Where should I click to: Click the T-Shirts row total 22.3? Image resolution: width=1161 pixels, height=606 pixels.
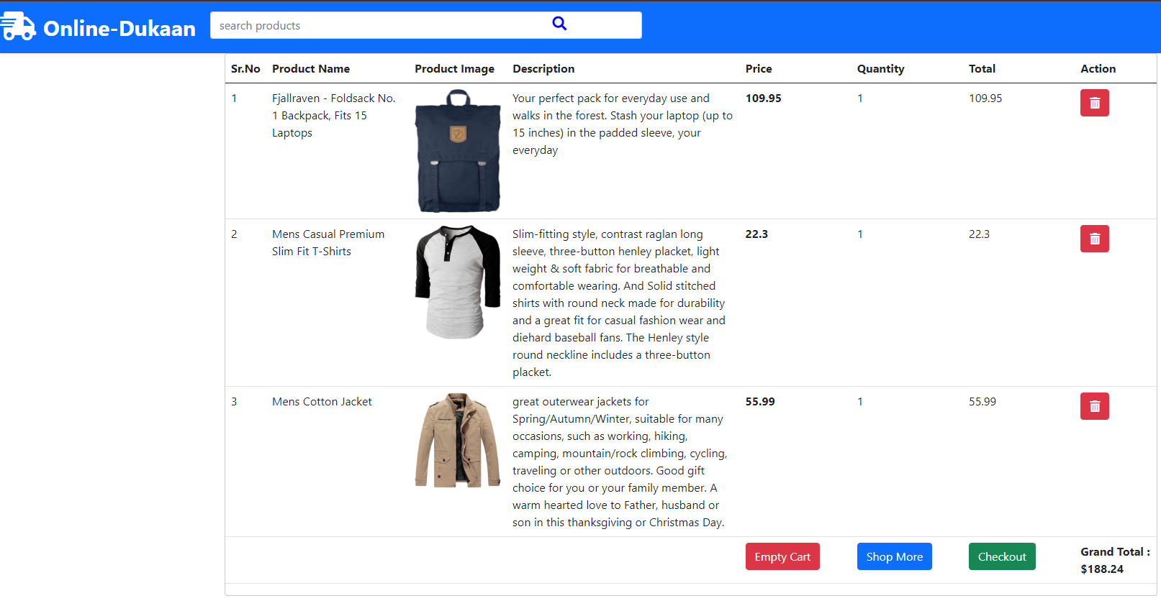(x=979, y=234)
